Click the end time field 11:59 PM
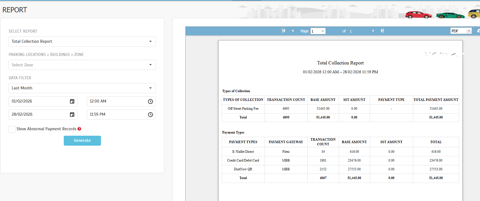This screenshot has width=480, height=201. 117,114
